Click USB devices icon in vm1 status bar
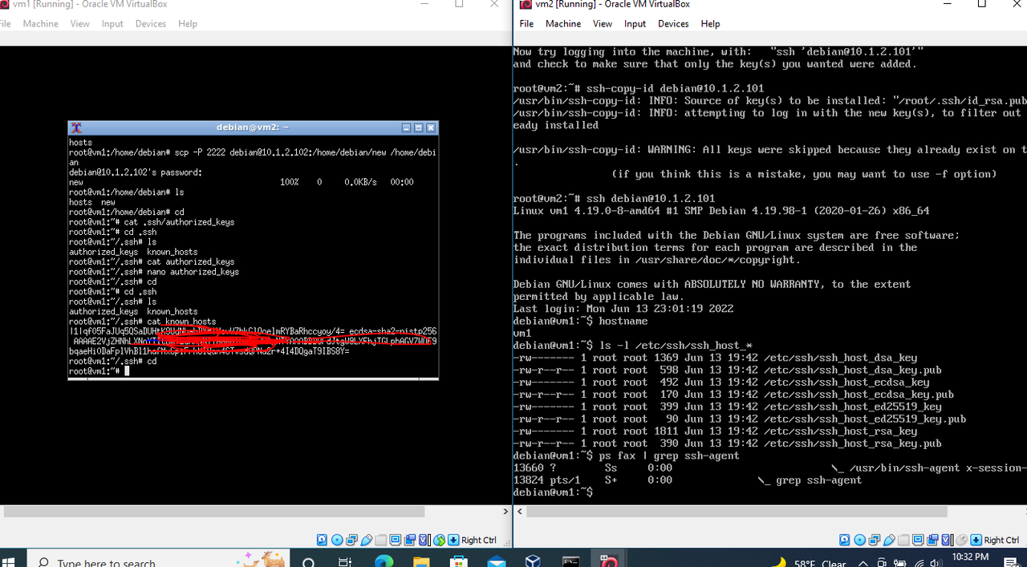This screenshot has width=1027, height=567. click(x=367, y=540)
